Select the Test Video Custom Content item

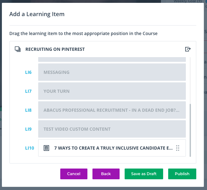pos(112,129)
